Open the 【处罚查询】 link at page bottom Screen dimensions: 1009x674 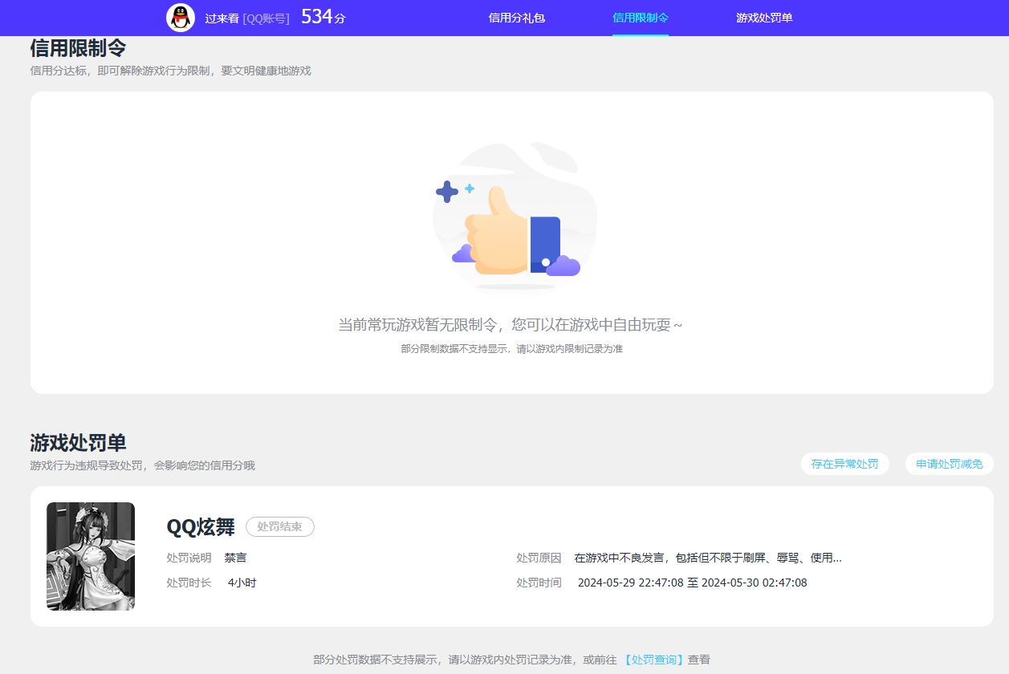652,658
